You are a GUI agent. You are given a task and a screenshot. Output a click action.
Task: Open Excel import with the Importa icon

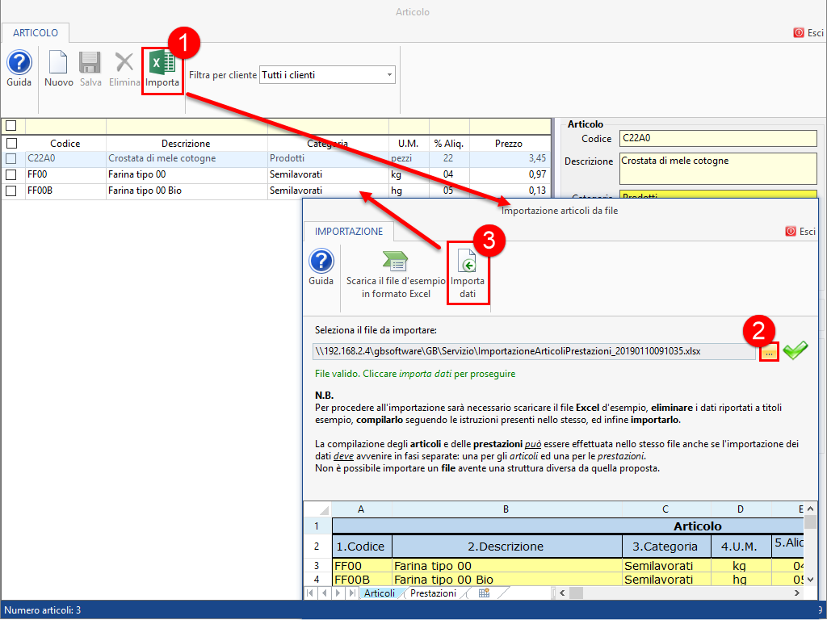point(162,63)
